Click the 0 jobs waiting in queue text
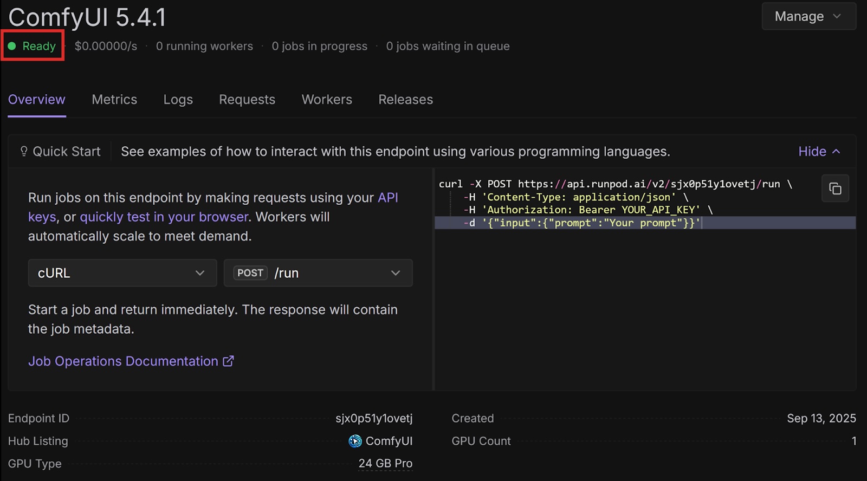Screen dimensions: 867x481 coord(448,46)
